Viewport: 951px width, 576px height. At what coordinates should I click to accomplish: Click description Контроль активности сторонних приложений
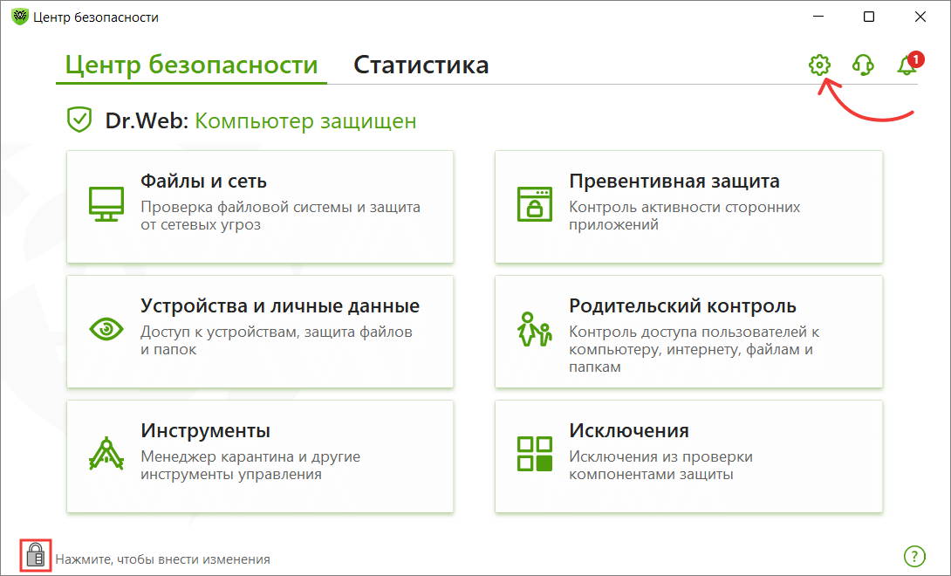(x=684, y=216)
